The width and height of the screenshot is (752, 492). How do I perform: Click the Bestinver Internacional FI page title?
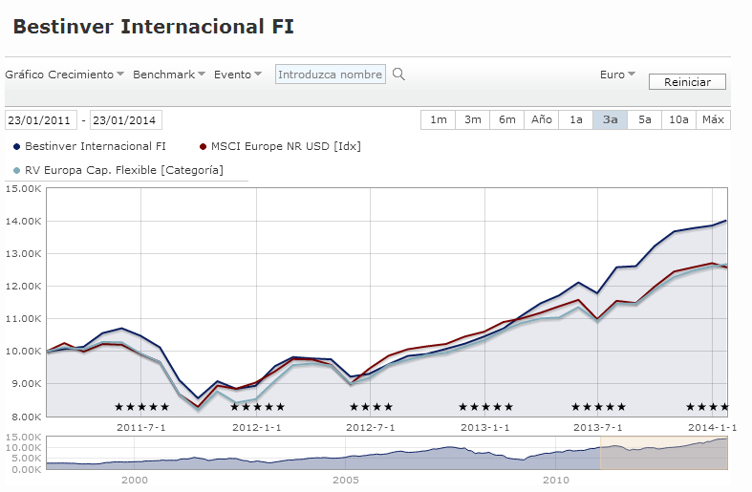154,27
